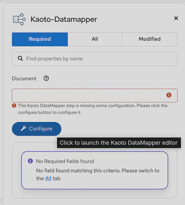The width and height of the screenshot is (185, 205).
Task: Follow the All link in the message
Action: (48, 178)
